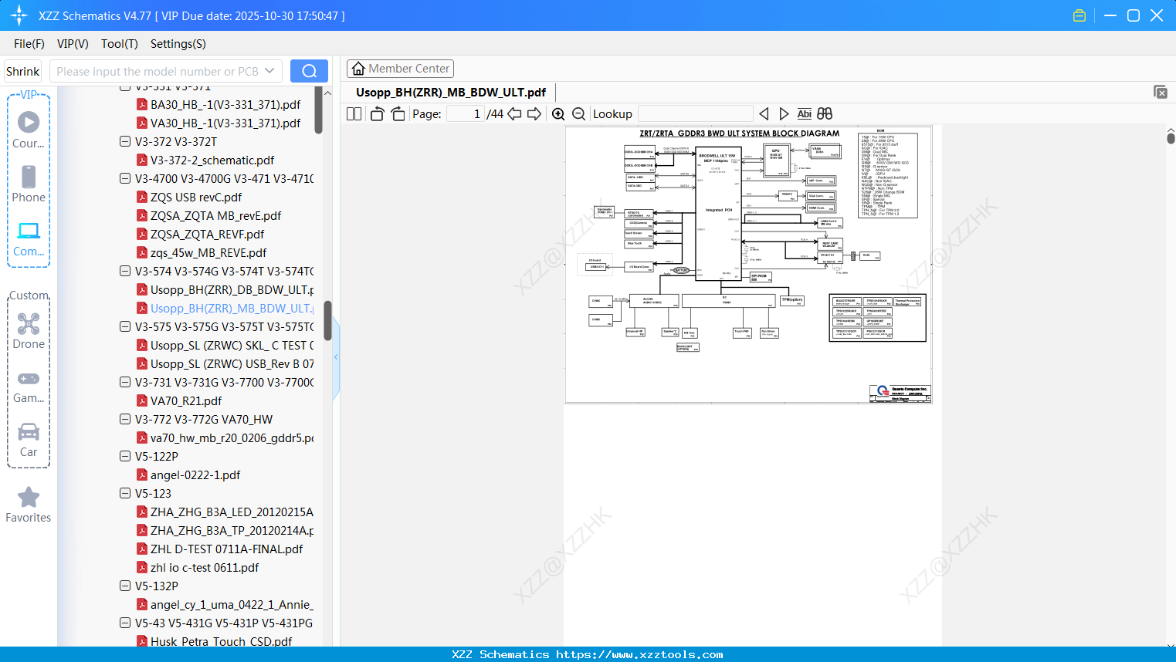Screen dimensions: 1176x662
Task: Open the Tool(T) menu
Action: 120,44
